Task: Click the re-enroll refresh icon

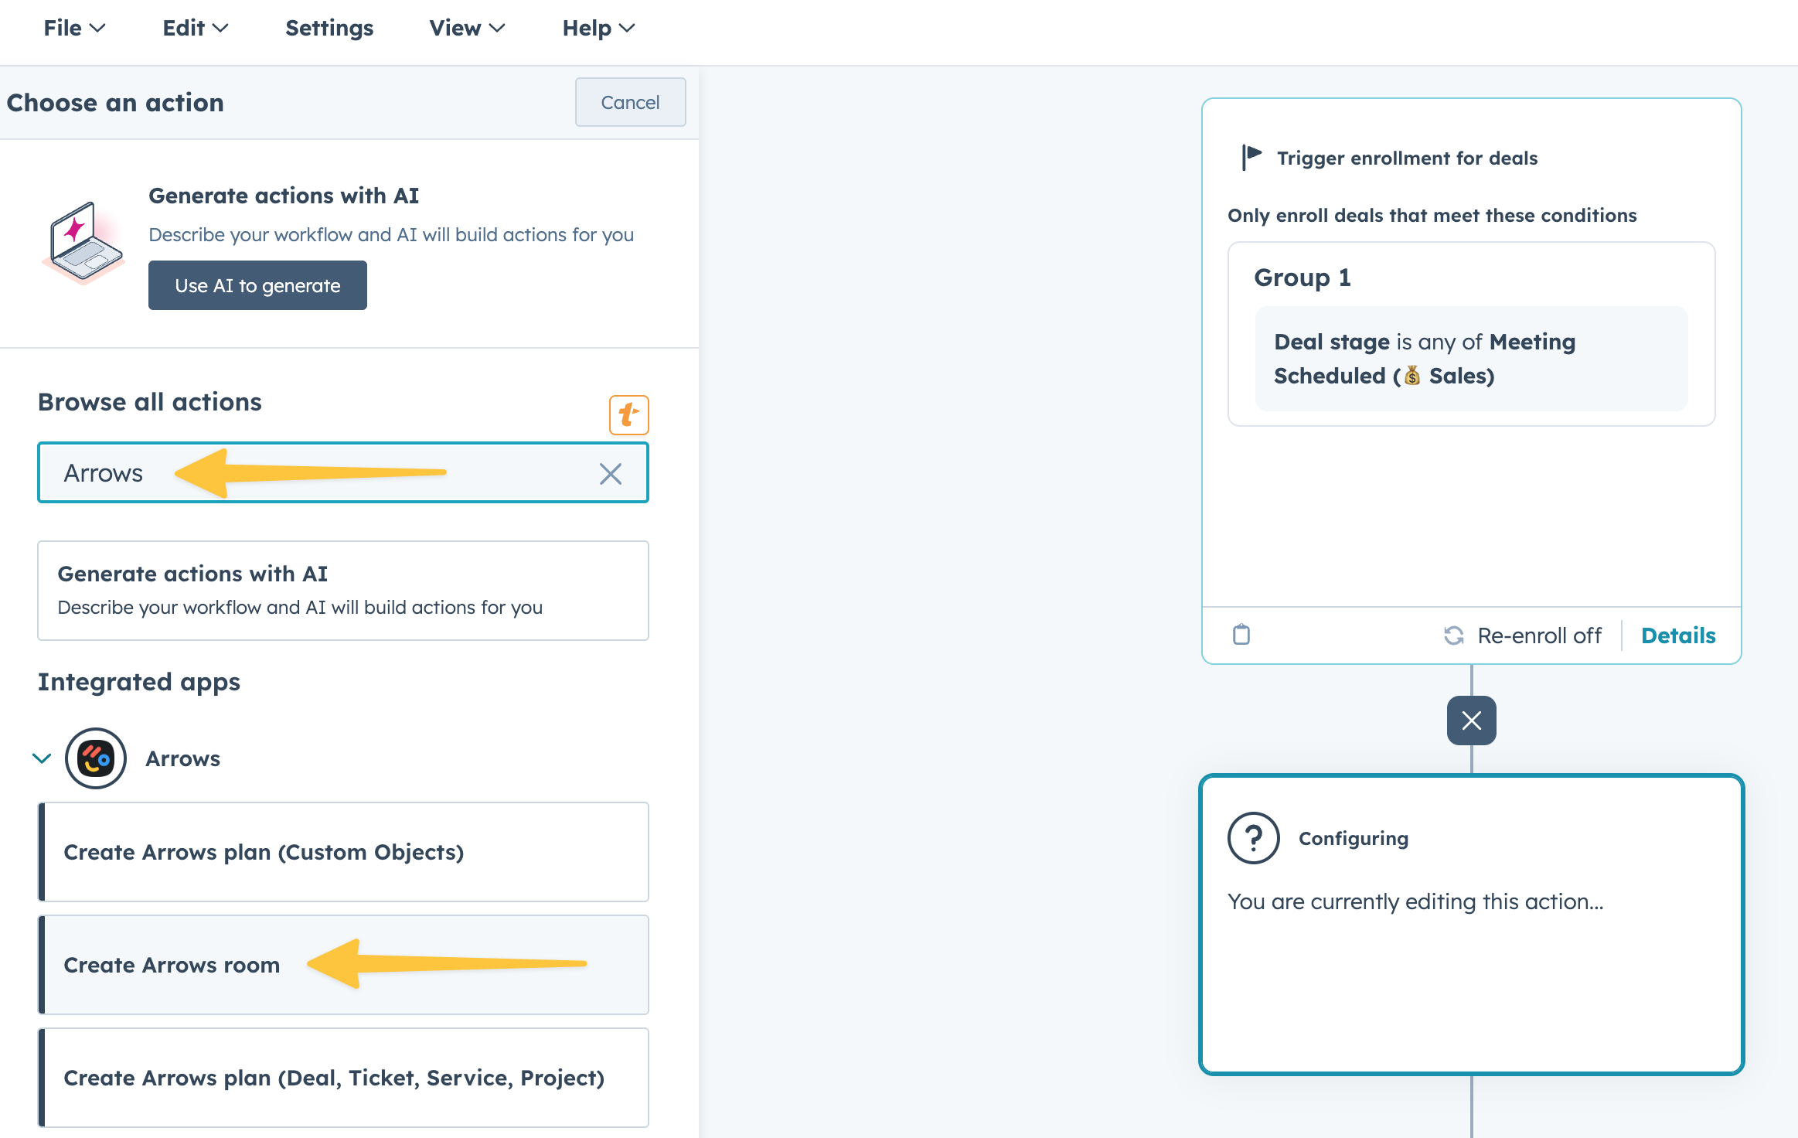Action: (x=1453, y=635)
